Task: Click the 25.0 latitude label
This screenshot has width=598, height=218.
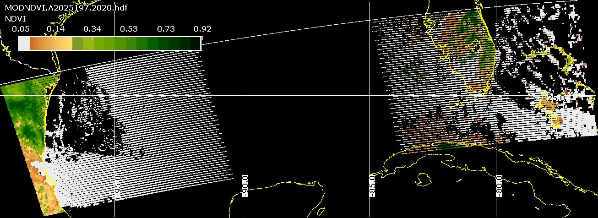Action: point(557,98)
